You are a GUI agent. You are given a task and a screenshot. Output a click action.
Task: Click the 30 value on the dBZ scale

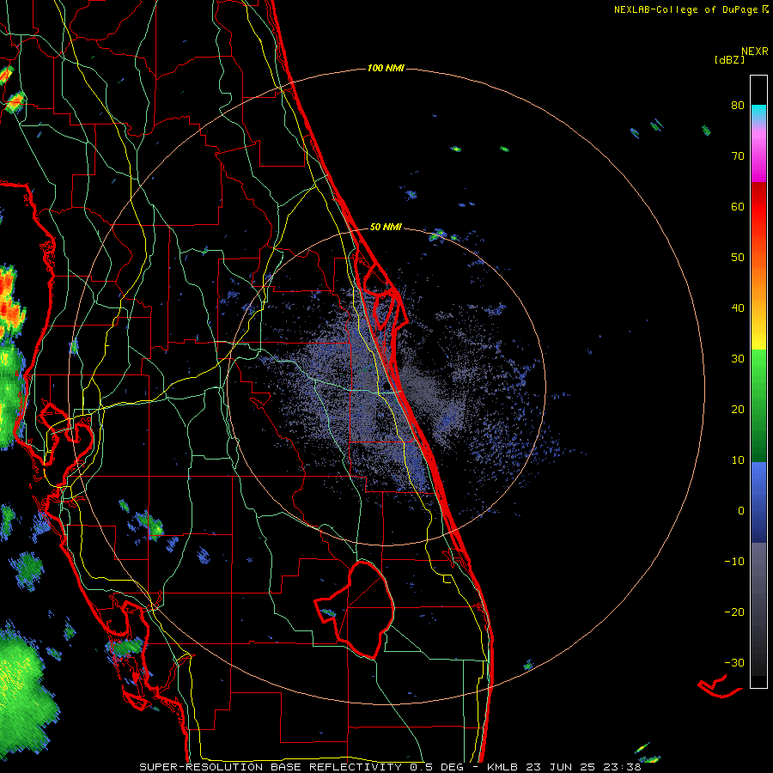(738, 358)
